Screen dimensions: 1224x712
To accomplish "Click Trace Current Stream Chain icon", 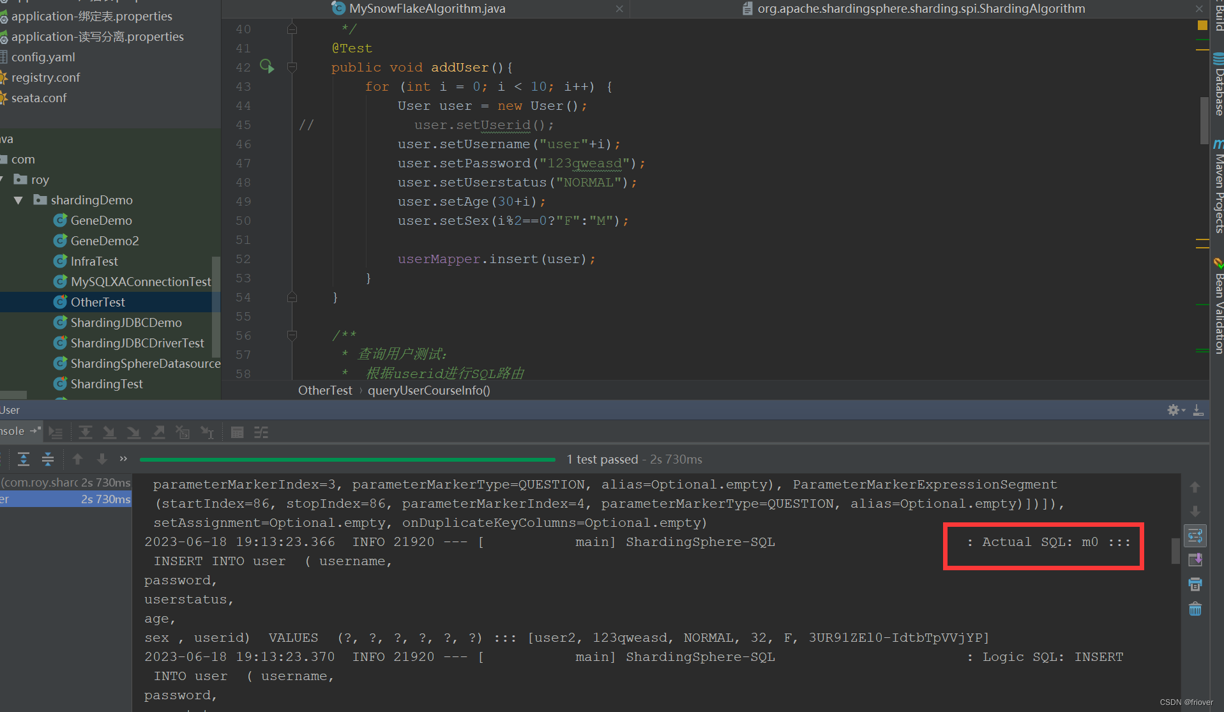I will (x=261, y=433).
